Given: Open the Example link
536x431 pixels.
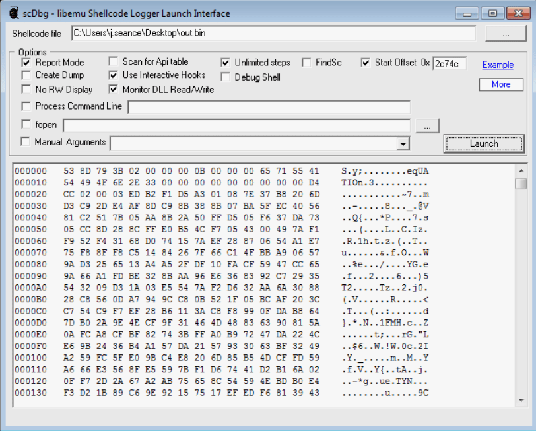Looking at the screenshot, I should click(498, 65).
